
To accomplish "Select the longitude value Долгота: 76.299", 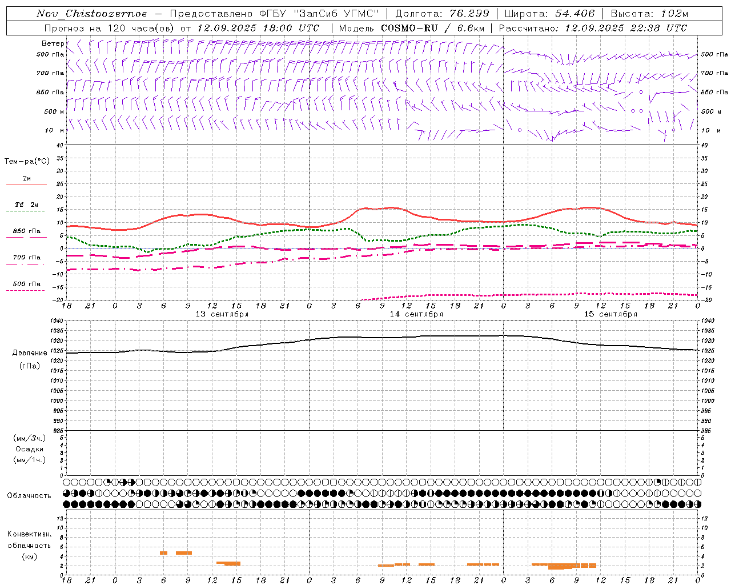I will tap(442, 14).
